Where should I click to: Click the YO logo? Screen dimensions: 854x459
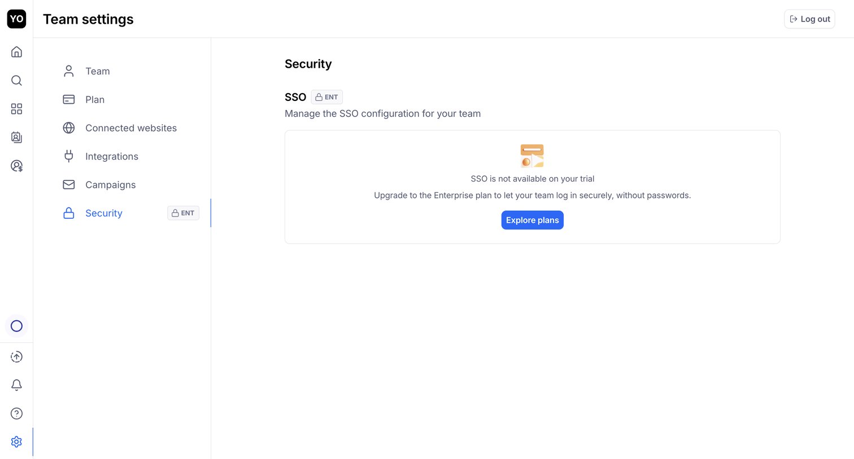pos(16,19)
